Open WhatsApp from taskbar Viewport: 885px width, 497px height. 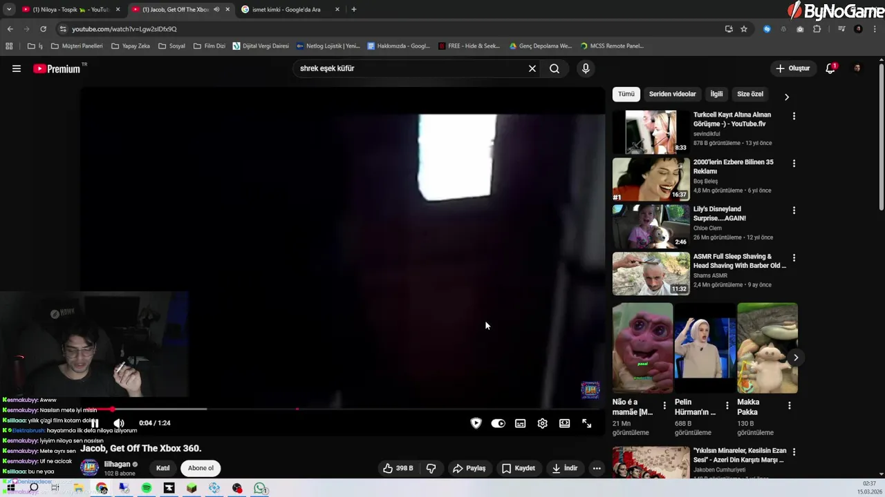(x=260, y=488)
